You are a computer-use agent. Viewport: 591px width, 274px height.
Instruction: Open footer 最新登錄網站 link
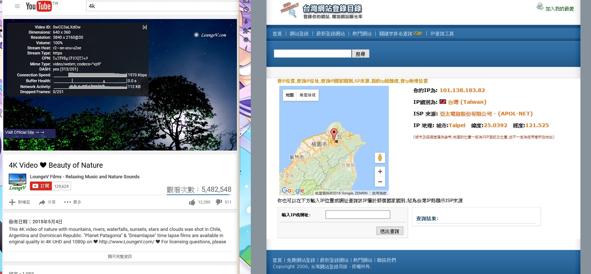(x=334, y=260)
